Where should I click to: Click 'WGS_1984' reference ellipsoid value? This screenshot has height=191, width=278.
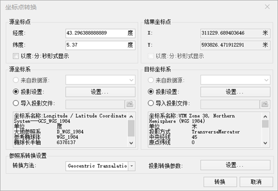point(67,137)
